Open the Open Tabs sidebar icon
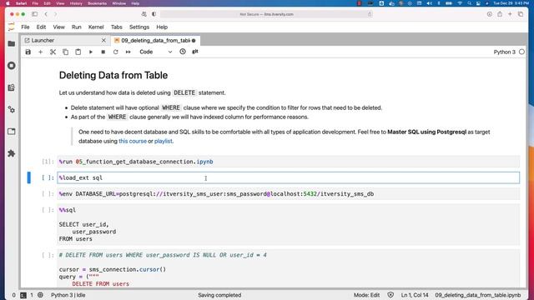 tap(11, 132)
